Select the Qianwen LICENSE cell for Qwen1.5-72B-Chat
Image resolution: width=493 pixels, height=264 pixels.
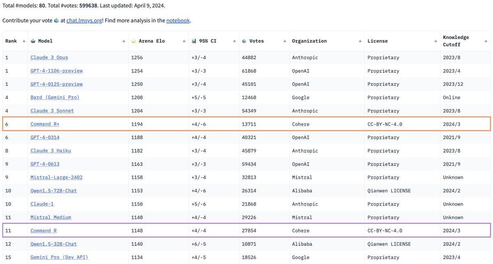[x=389, y=191]
